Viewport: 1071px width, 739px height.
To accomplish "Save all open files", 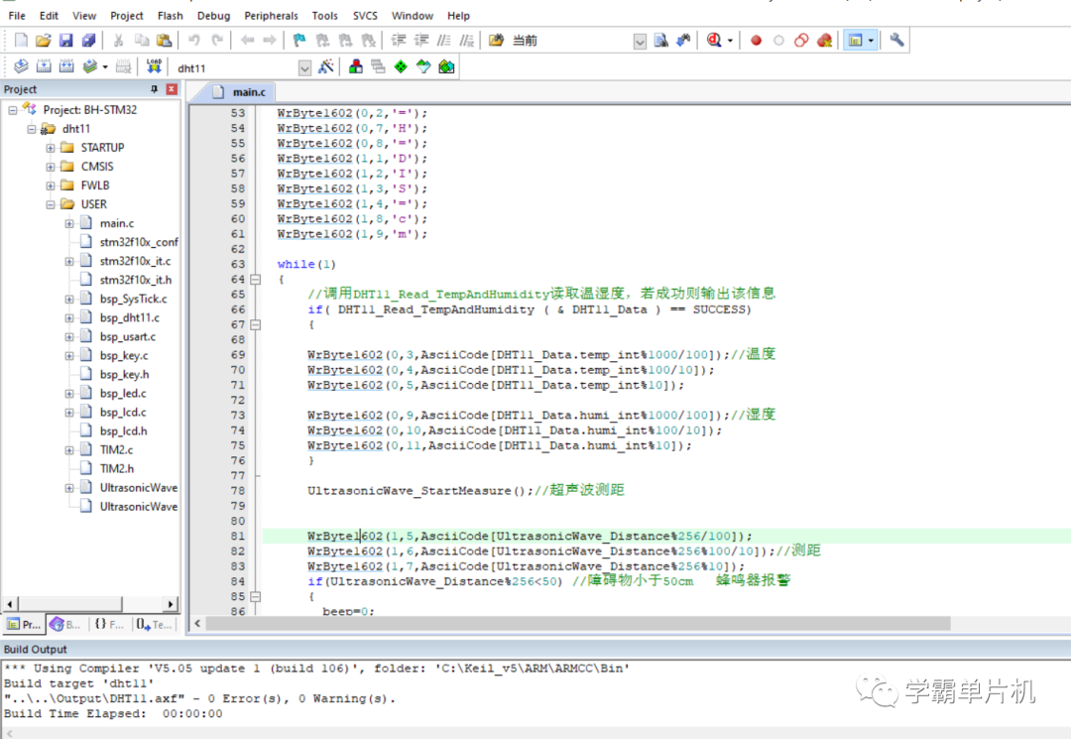I will pyautogui.click(x=88, y=41).
